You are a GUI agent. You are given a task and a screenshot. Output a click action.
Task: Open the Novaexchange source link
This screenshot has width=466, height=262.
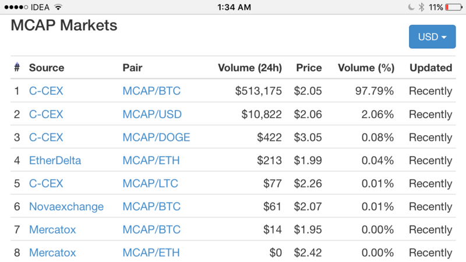click(66, 207)
